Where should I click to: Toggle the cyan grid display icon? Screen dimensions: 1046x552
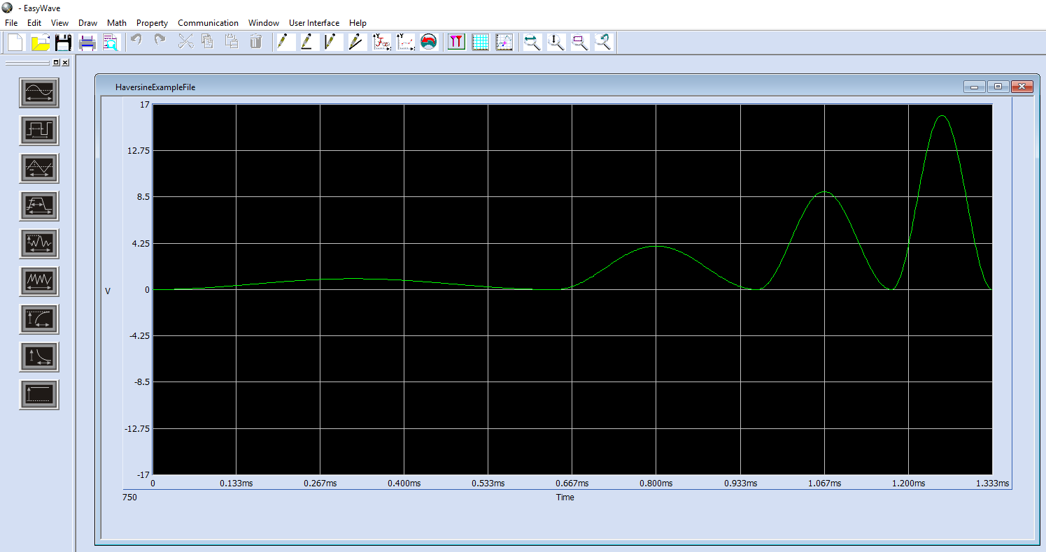click(480, 42)
